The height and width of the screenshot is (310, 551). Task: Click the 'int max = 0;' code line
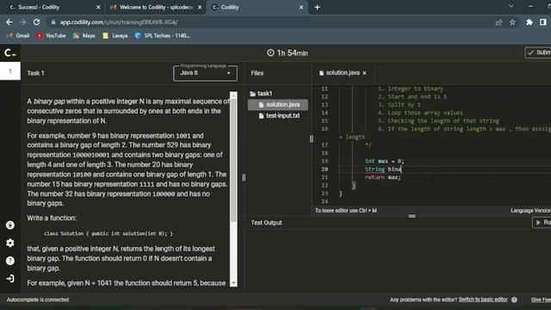pos(385,161)
